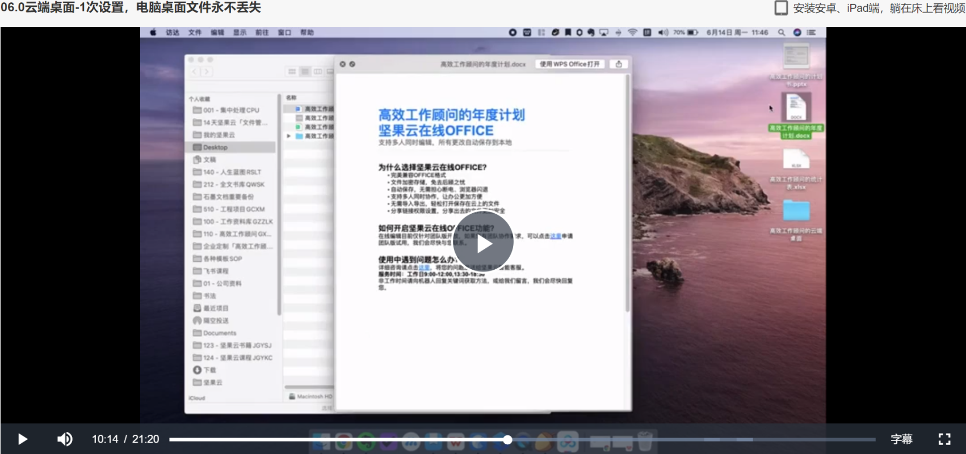966x454 pixels.
Task: Click the Siri icon in the menu bar
Action: point(797,33)
